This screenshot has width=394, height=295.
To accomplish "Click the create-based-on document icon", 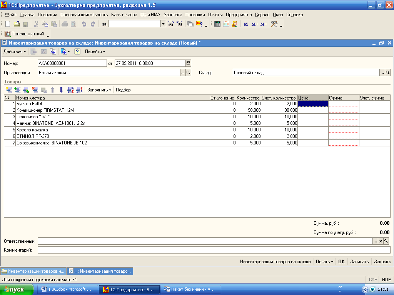I will 53,51.
